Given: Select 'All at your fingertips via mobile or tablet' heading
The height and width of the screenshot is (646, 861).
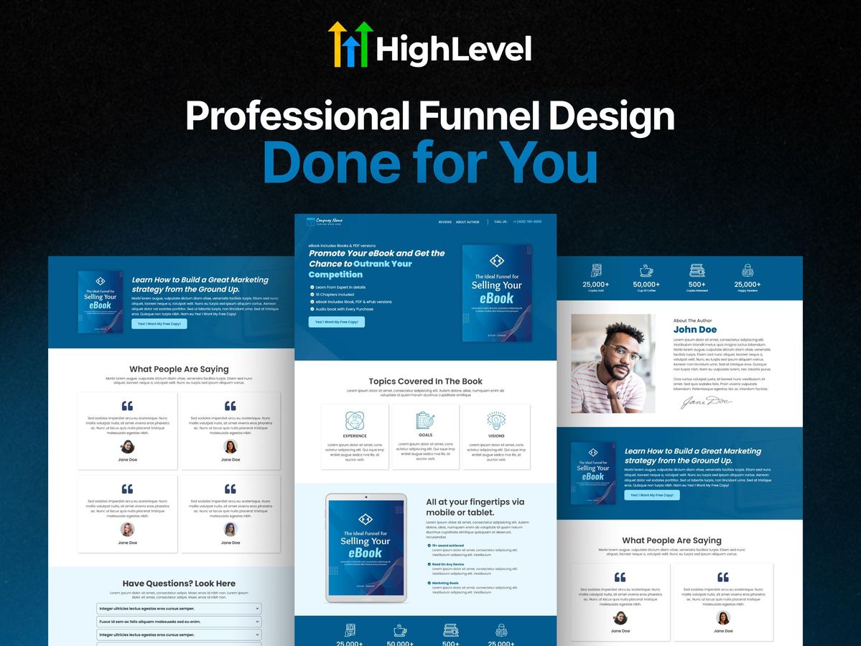Looking at the screenshot, I should [x=475, y=507].
